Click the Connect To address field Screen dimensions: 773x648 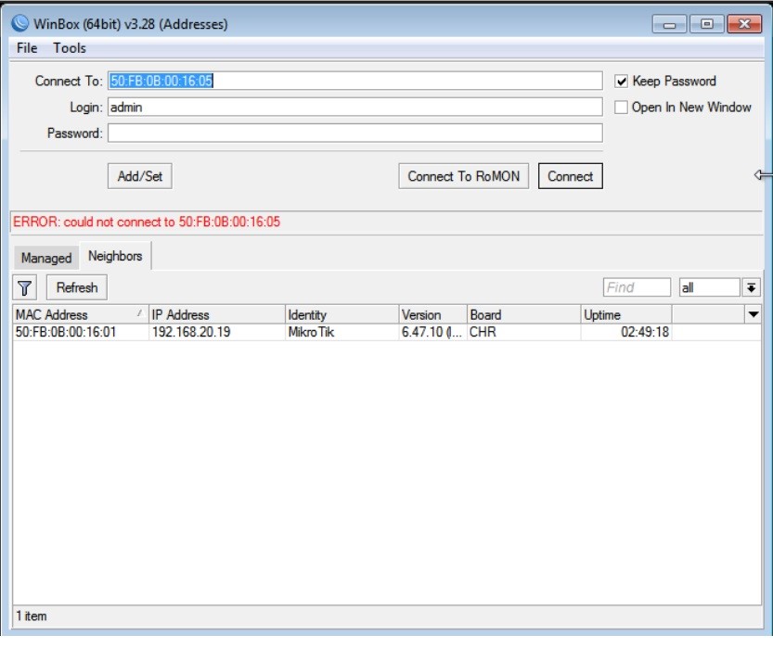click(354, 81)
